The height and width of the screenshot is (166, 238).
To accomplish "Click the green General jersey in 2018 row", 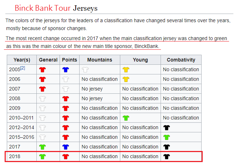I will pos(42,157).
